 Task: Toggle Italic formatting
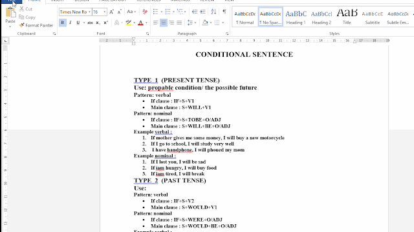[71, 23]
